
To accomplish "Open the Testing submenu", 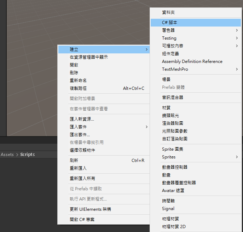I will [x=169, y=38].
